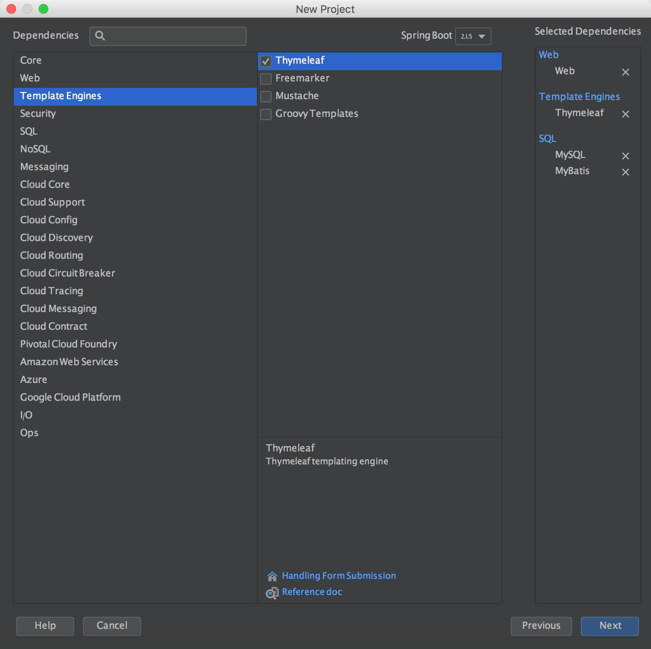Click the Next button
Screen dimensions: 651x649
(x=610, y=626)
